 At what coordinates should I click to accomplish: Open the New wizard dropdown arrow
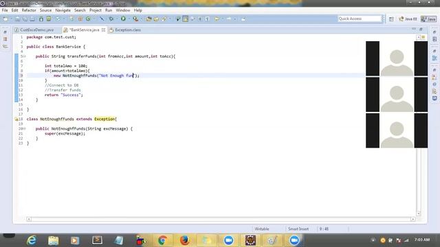tap(11, 19)
